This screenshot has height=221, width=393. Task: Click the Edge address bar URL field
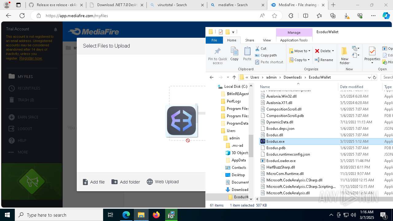[150, 16]
